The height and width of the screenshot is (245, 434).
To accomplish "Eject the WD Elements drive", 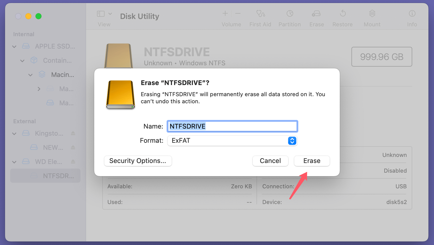I will [x=73, y=161].
